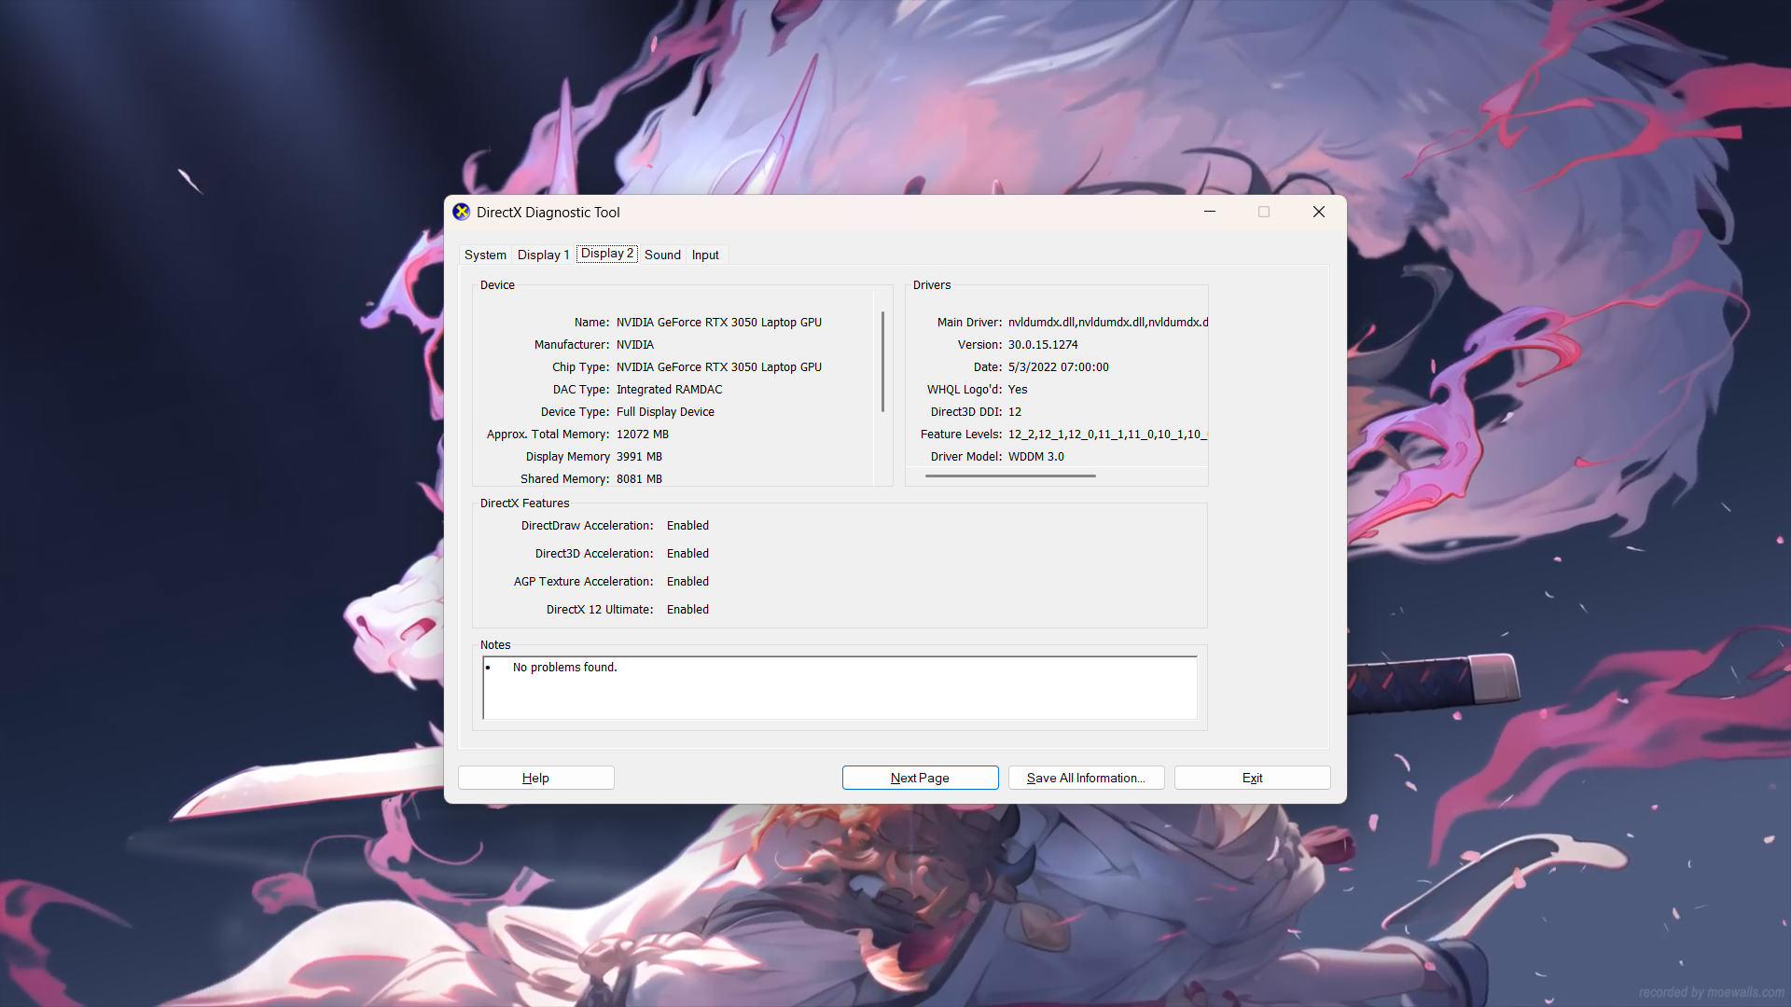Click the Main Driver nvldumdx.dll value
The height and width of the screenshot is (1007, 1791).
[x=1107, y=323]
